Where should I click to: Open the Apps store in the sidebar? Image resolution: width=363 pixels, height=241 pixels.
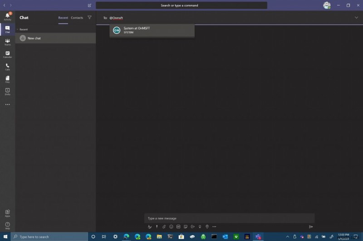pos(7,213)
